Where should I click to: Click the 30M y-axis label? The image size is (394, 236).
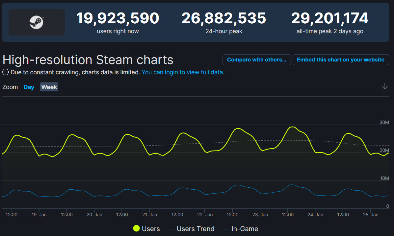tap(384, 122)
